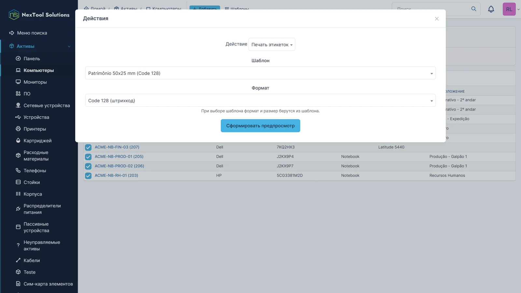Click the Неуправляемые активы question icon

[x=18, y=245]
